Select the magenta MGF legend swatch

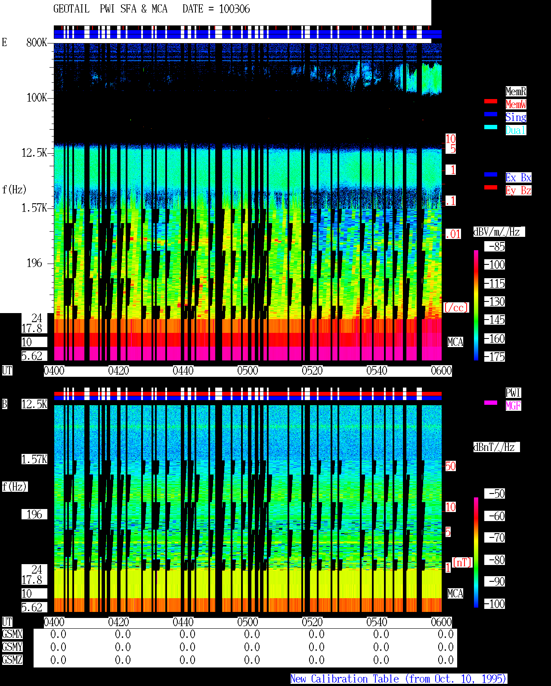[x=491, y=403]
